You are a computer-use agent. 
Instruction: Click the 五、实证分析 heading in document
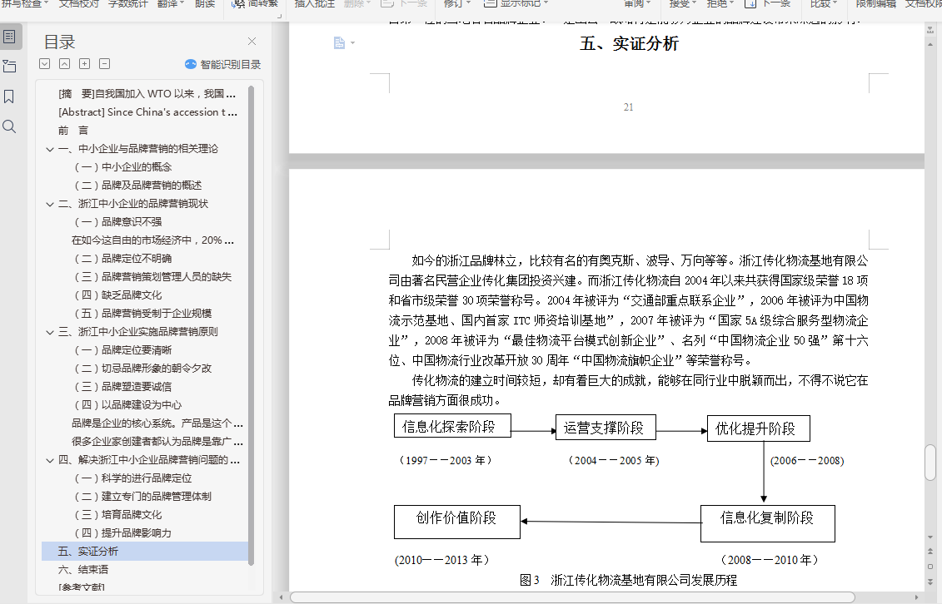628,43
